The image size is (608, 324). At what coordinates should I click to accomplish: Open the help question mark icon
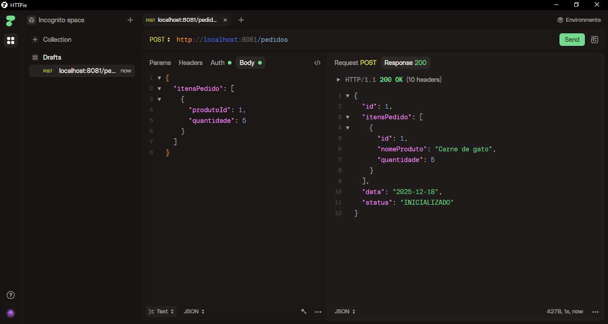click(11, 295)
